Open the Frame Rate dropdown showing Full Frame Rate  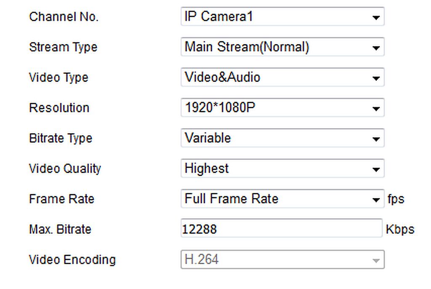pyautogui.click(x=282, y=199)
